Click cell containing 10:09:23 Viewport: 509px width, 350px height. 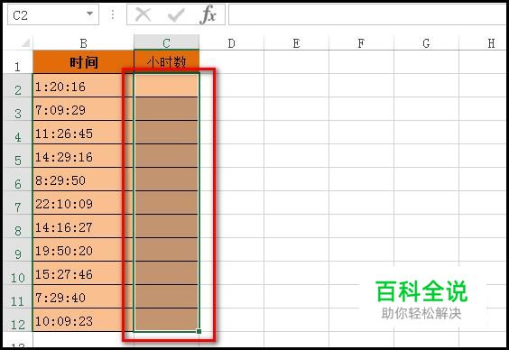pyautogui.click(x=83, y=320)
